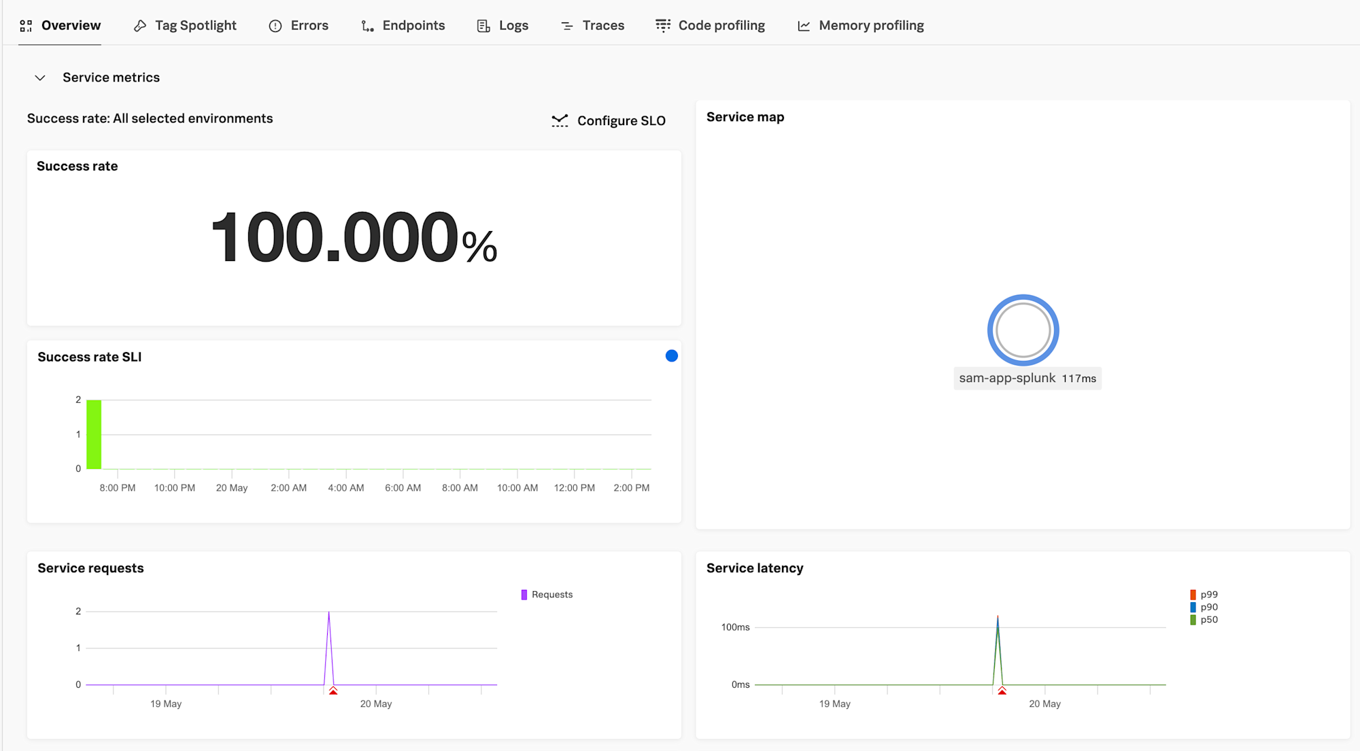This screenshot has height=751, width=1360.
Task: Click the Memory profiling chart icon
Action: point(804,26)
